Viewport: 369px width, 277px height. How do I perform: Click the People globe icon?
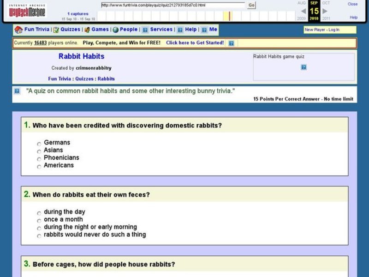115,30
